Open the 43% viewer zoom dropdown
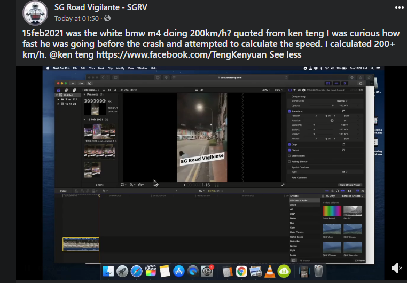407x283 pixels. click(x=265, y=90)
